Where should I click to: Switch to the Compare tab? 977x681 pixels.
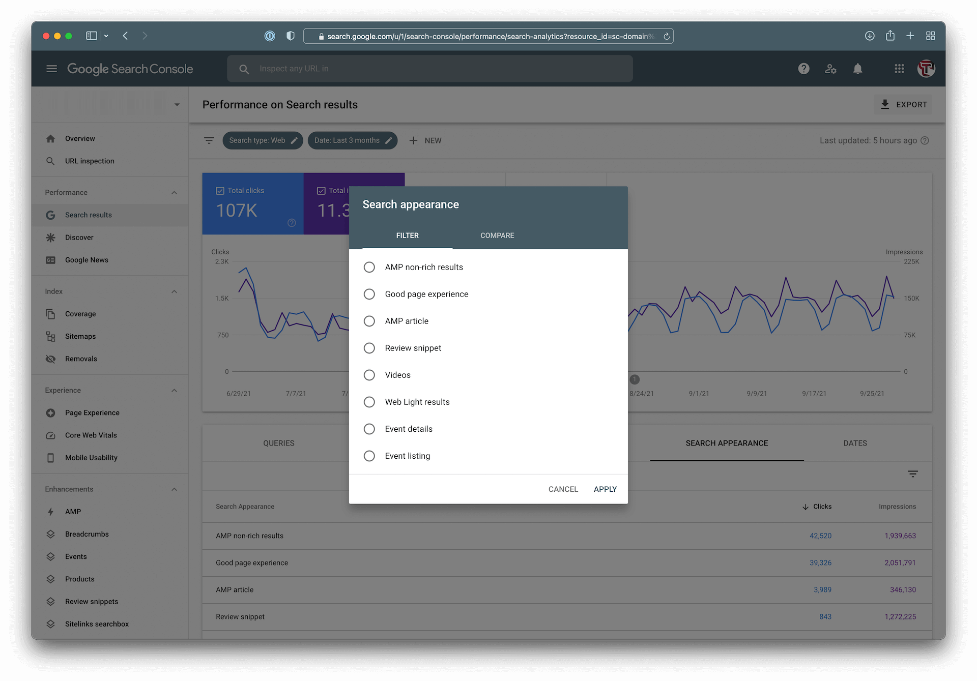497,235
